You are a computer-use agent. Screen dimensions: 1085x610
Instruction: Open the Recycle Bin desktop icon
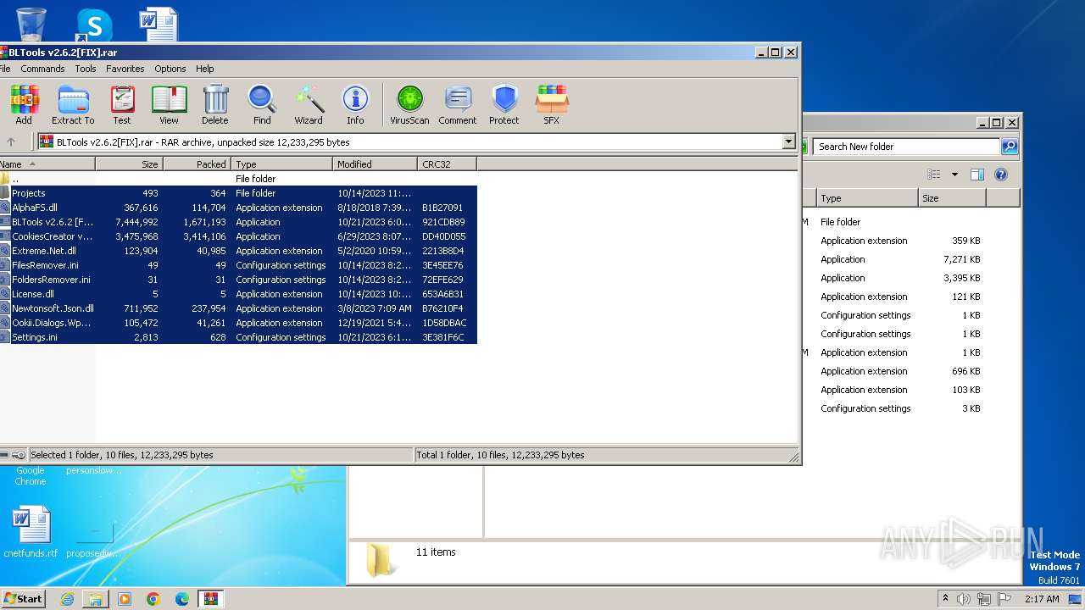click(x=31, y=25)
